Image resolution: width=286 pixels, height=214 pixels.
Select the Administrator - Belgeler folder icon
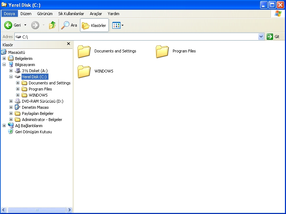[18, 120]
